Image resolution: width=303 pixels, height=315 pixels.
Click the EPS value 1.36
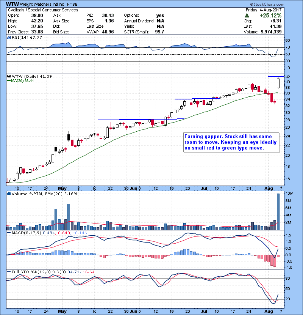tap(109, 21)
